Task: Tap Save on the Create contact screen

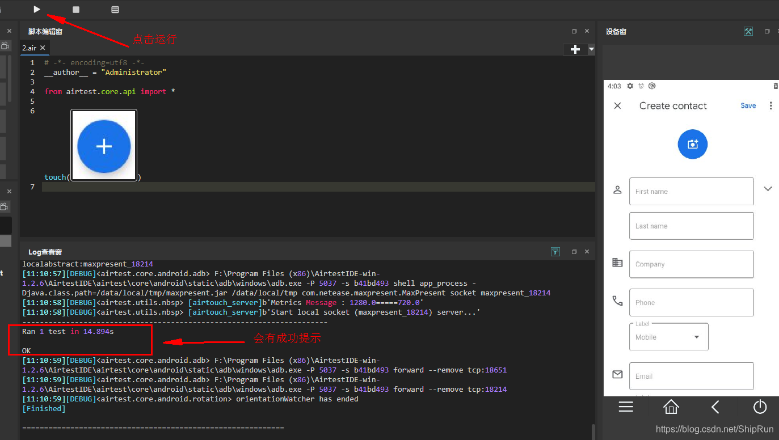Action: coord(748,106)
